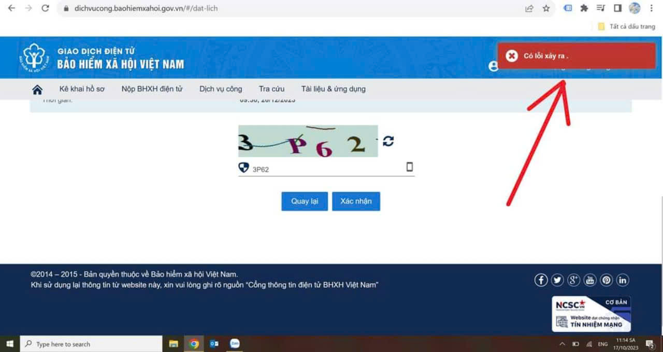Click the padlock site info icon
This screenshot has height=352, width=663.
66,8
